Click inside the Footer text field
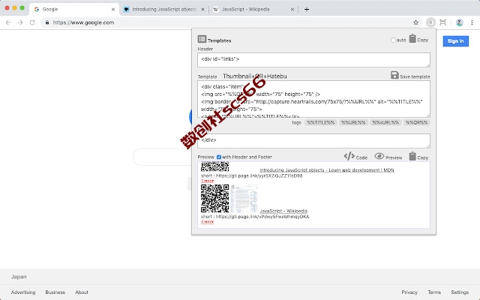Screen dimensions: 480x300 313,141
